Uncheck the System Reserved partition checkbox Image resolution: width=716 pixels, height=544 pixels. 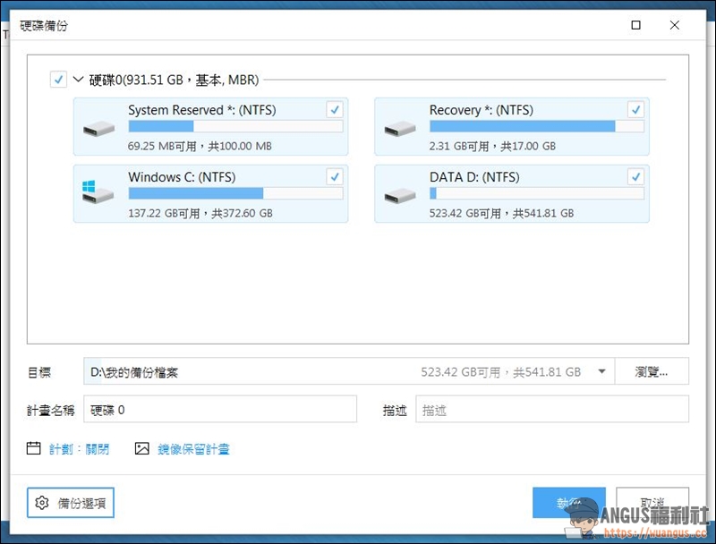[x=335, y=110]
